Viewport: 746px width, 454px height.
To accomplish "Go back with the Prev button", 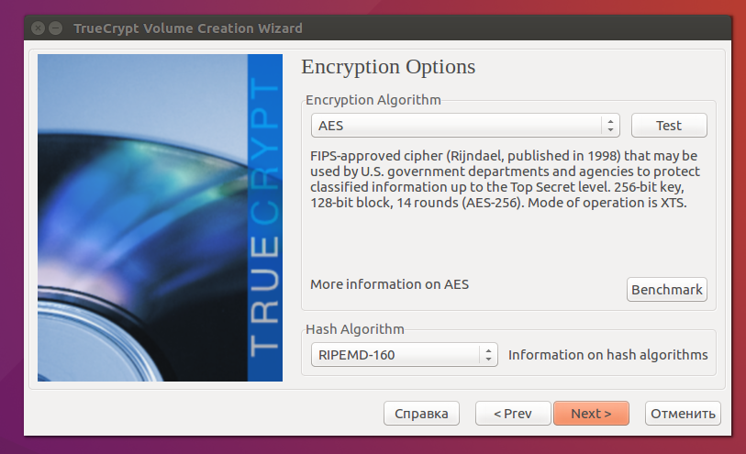I will [513, 414].
